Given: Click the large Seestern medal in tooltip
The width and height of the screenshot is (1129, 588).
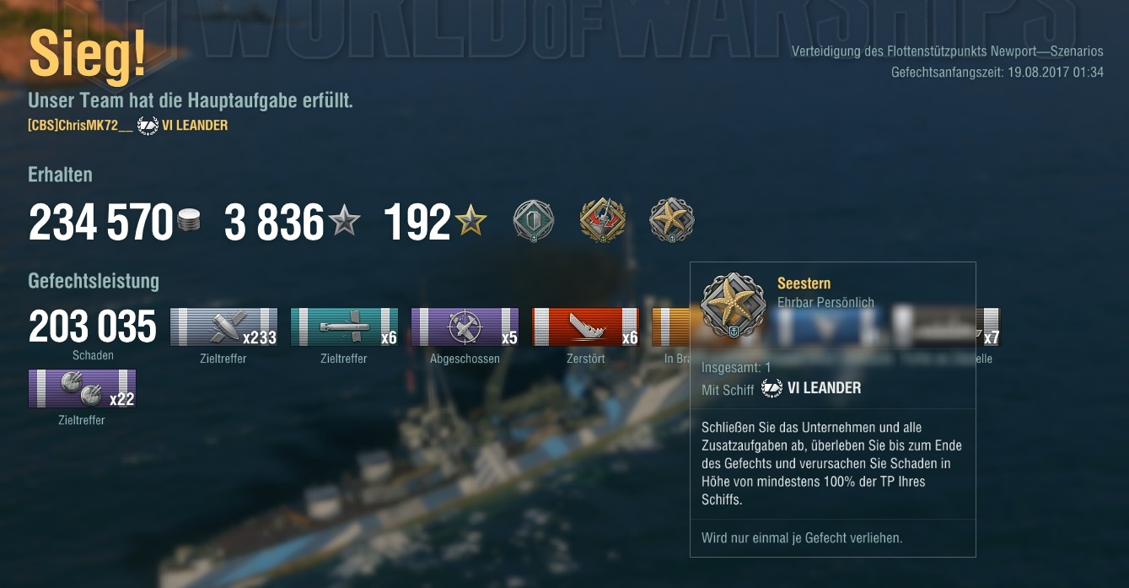Looking at the screenshot, I should click(734, 305).
